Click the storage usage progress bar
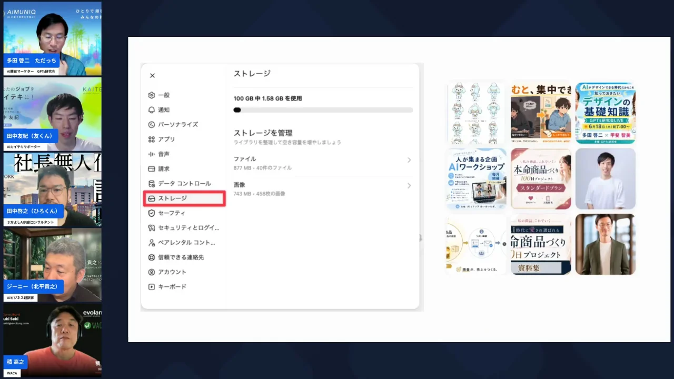This screenshot has height=379, width=674. (323, 110)
